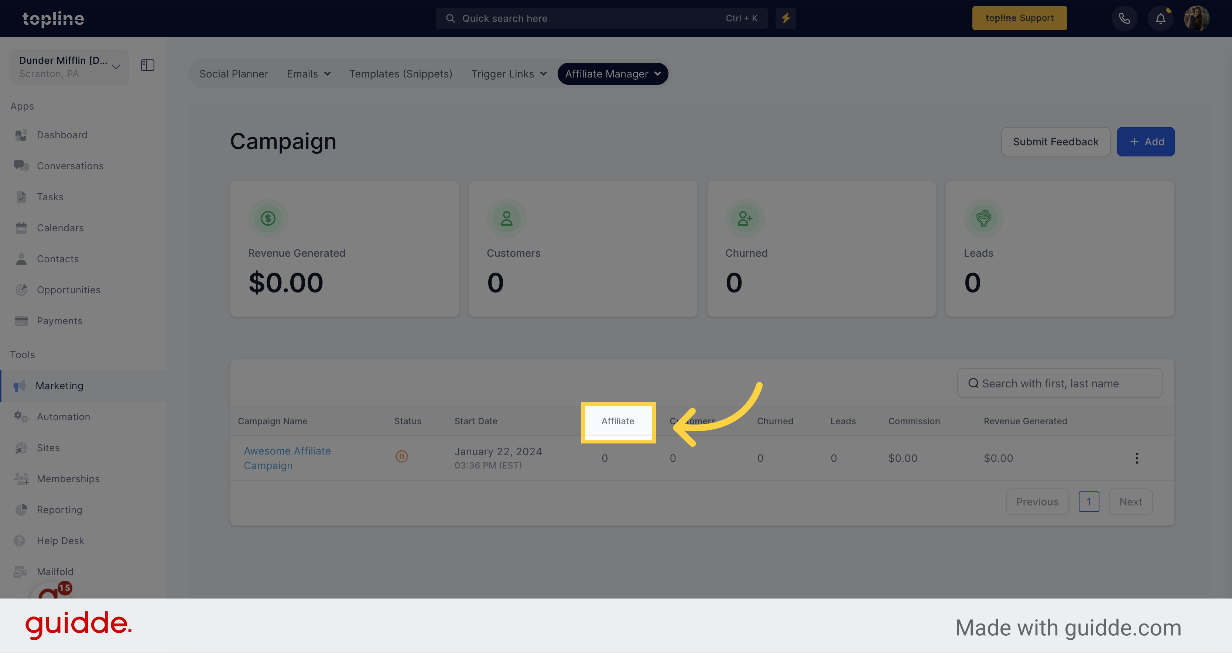Viewport: 1232px width, 653px height.
Task: Open the notifications bell
Action: click(1160, 18)
